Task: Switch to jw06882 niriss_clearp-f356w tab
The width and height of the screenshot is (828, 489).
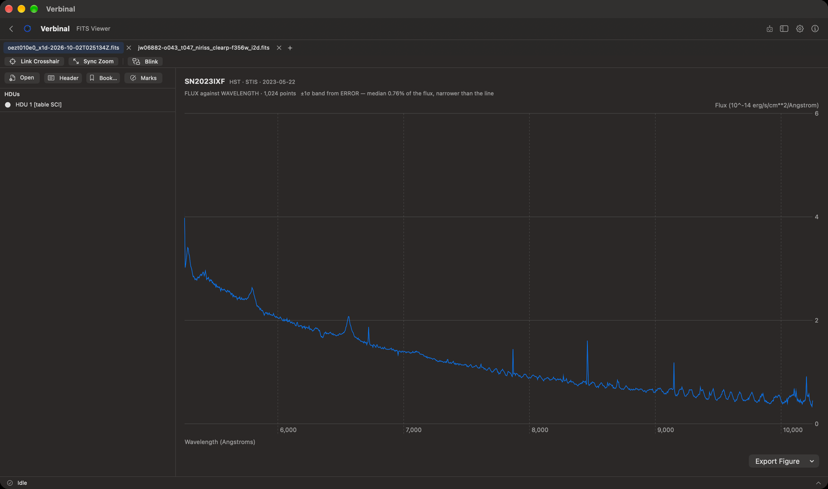Action: click(x=204, y=48)
